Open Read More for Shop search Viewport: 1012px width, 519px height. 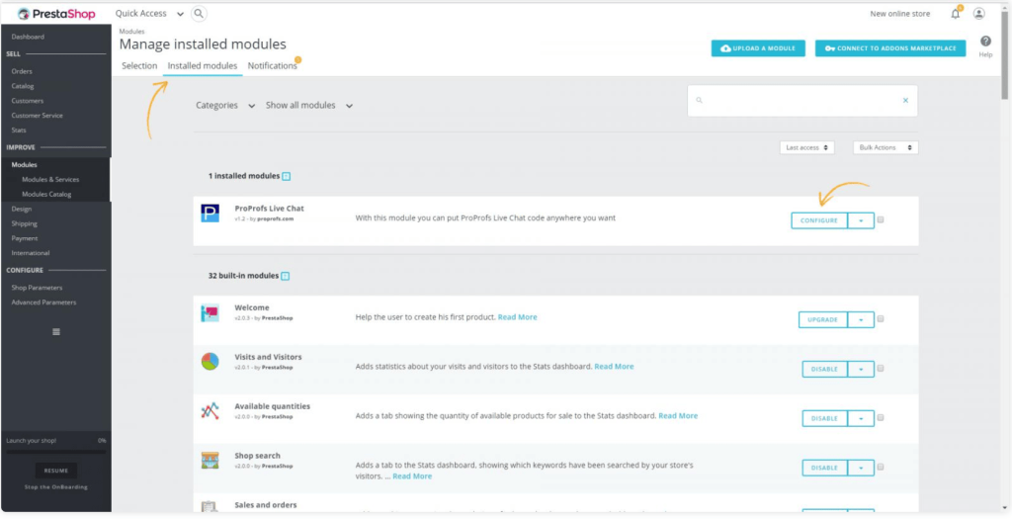point(412,476)
